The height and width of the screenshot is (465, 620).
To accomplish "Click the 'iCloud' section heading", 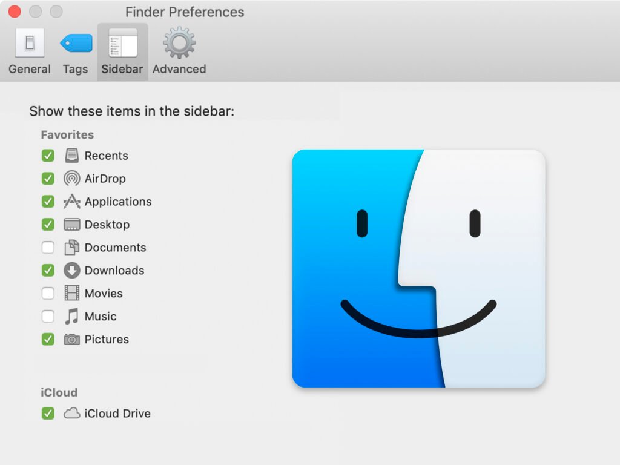I will [x=59, y=392].
